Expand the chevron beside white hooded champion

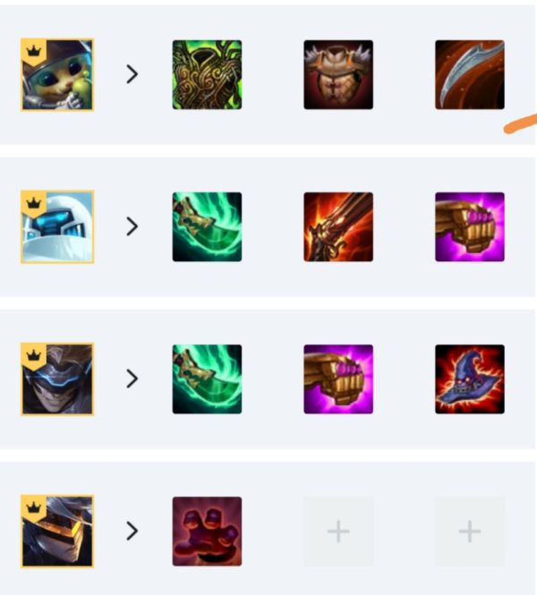[x=132, y=226]
